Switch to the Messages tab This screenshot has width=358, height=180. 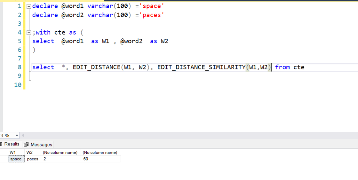coord(38,145)
